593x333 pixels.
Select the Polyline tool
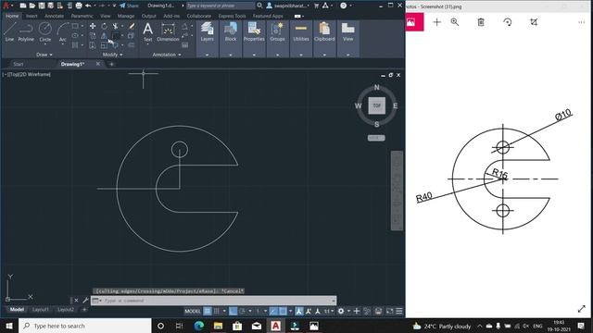pyautogui.click(x=26, y=31)
